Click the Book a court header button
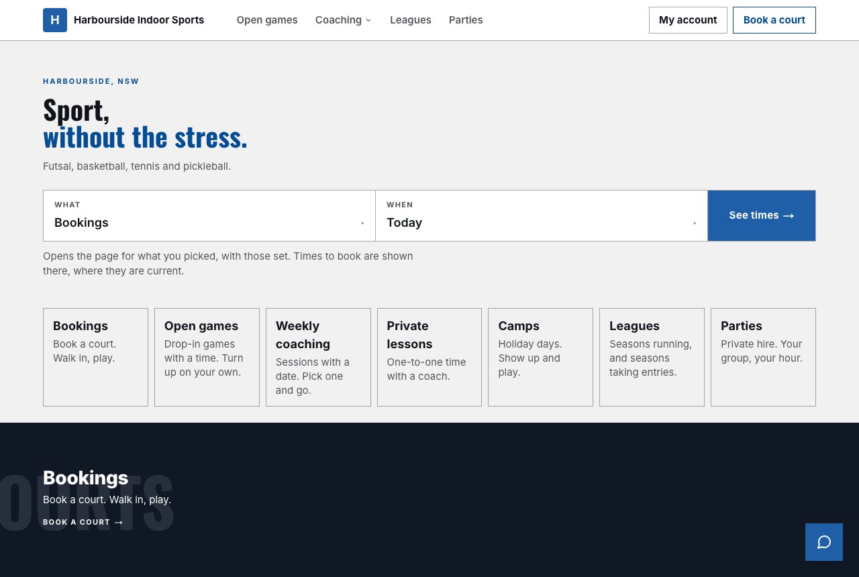 [x=774, y=20]
